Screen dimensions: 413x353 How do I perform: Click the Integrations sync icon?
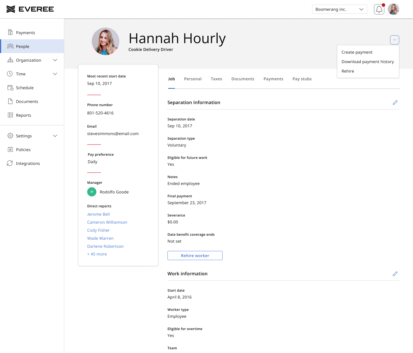(x=10, y=163)
